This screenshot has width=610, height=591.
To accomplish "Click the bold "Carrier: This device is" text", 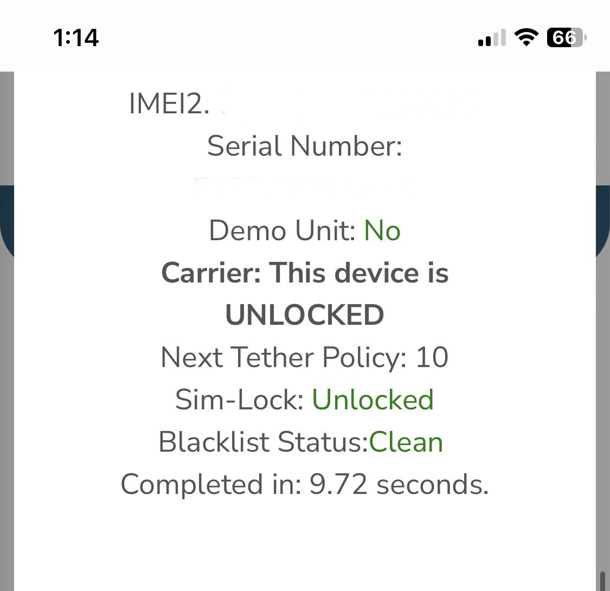I will (x=305, y=273).
